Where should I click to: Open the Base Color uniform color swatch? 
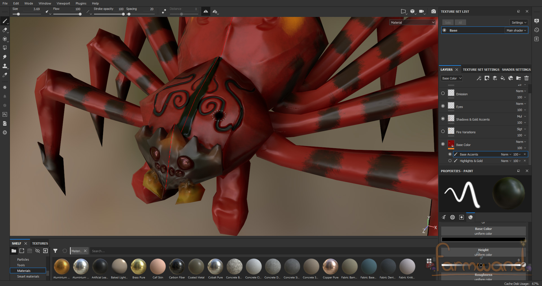[x=483, y=239]
